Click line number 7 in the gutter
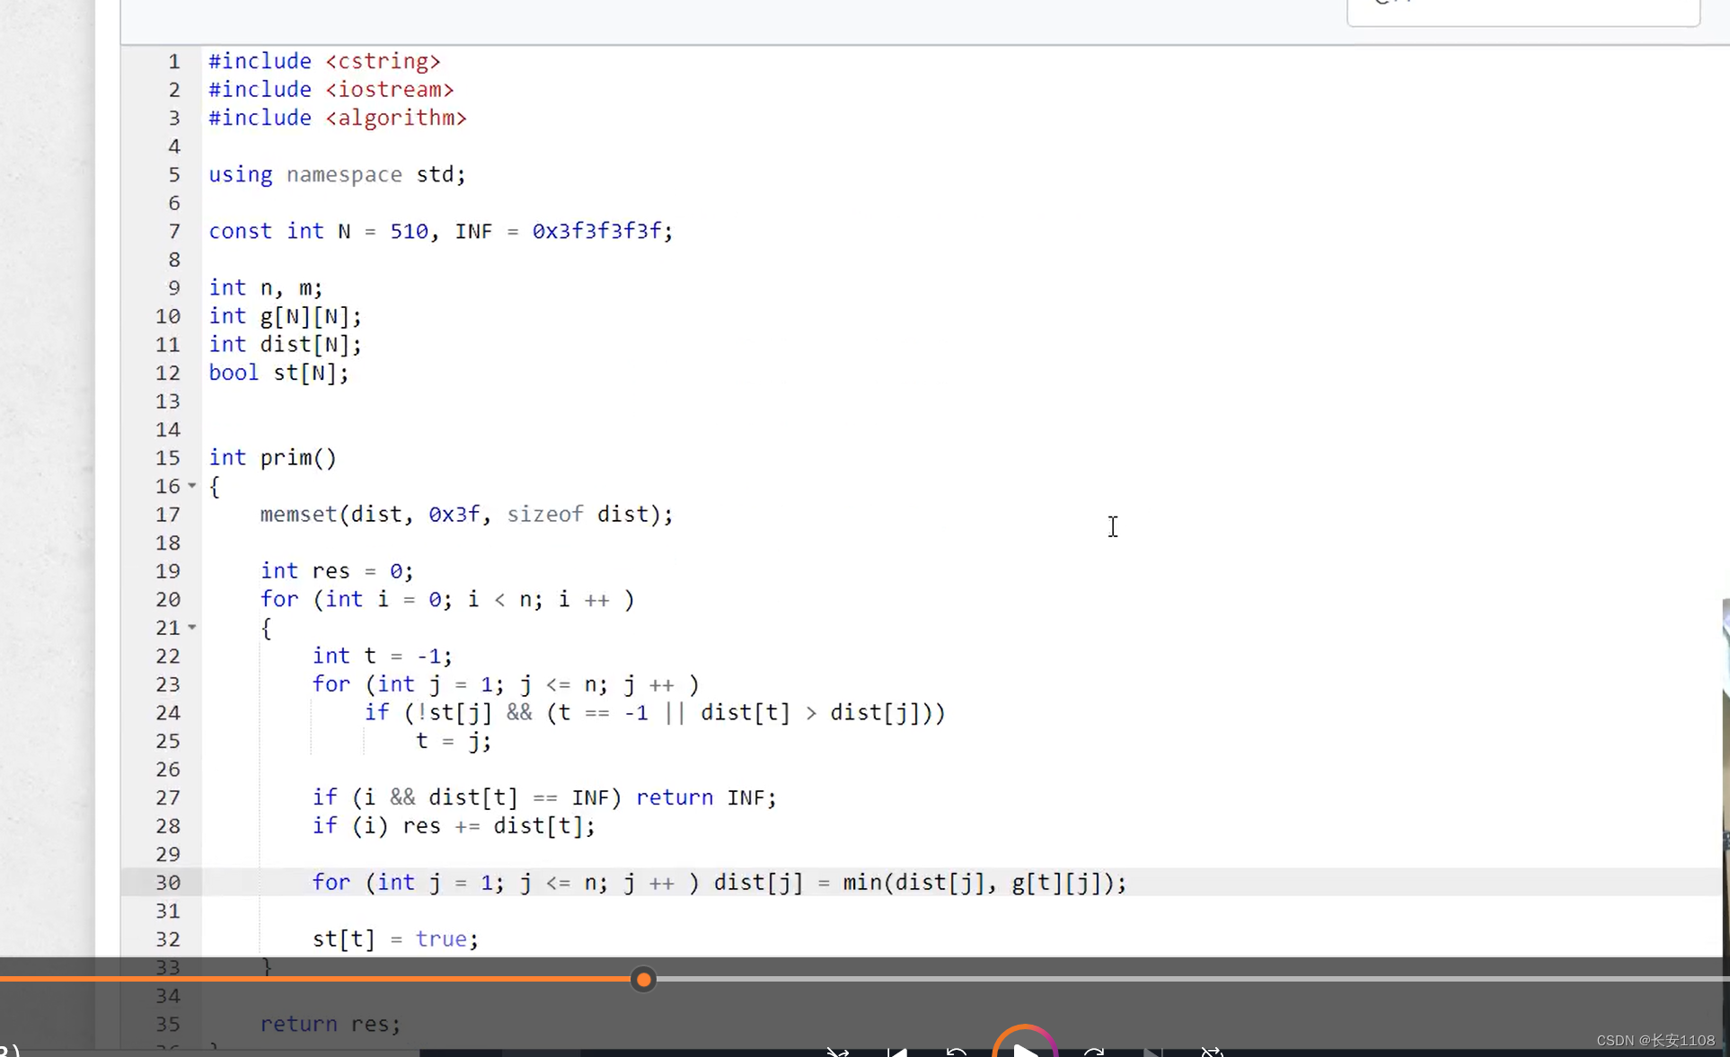Screen dimensions: 1730x1057 173,232
